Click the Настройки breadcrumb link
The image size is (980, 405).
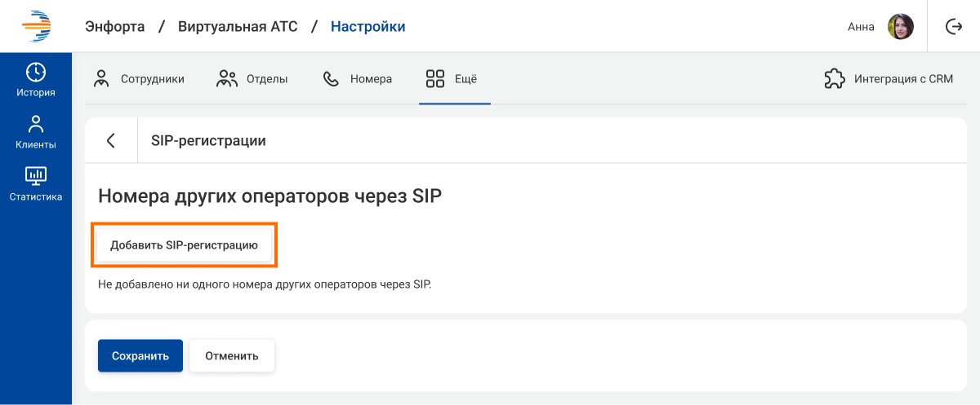(367, 27)
